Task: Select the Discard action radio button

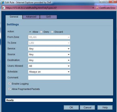Action: pos(52,32)
